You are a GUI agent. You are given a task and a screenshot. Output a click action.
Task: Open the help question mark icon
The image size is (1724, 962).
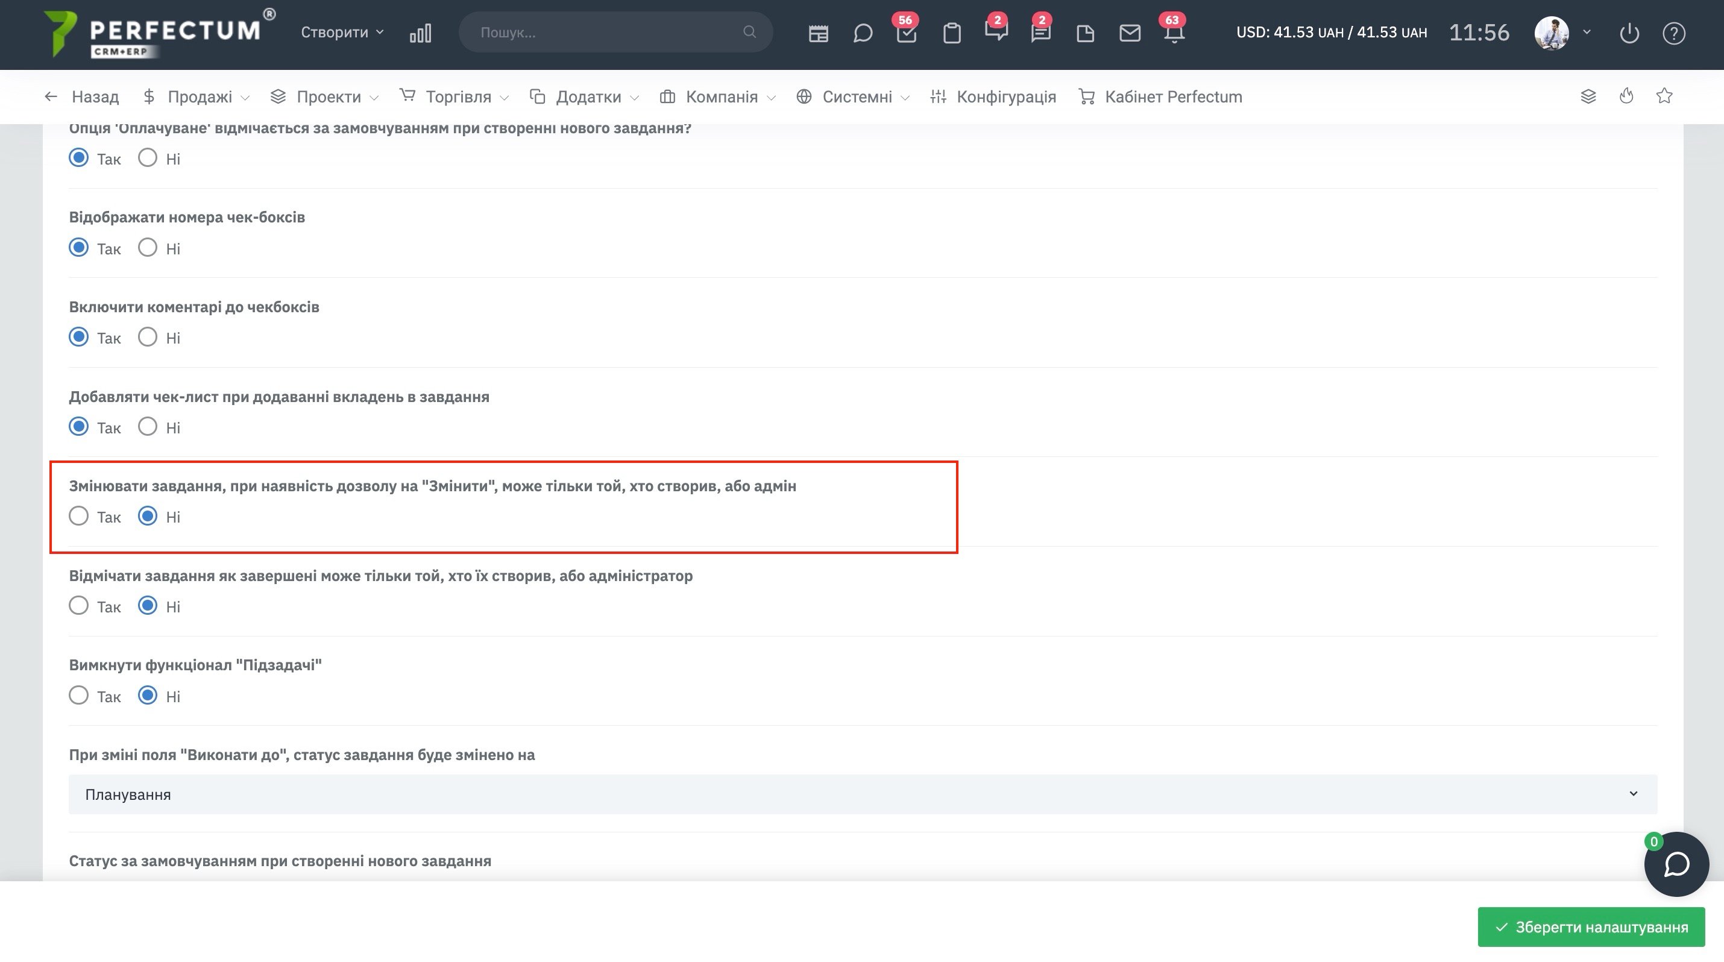[x=1673, y=33]
